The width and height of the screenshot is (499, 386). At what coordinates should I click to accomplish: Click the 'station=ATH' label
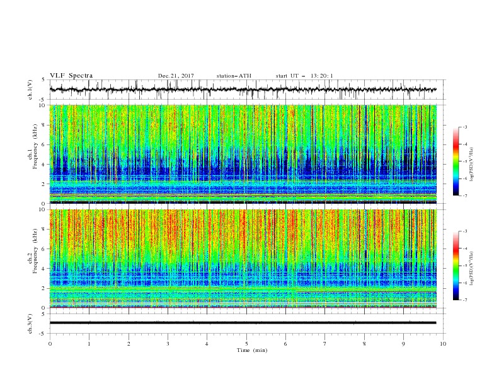[234, 76]
